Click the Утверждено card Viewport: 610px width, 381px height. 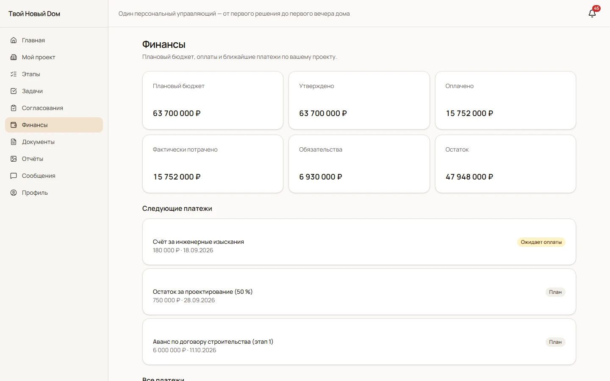[x=359, y=100]
